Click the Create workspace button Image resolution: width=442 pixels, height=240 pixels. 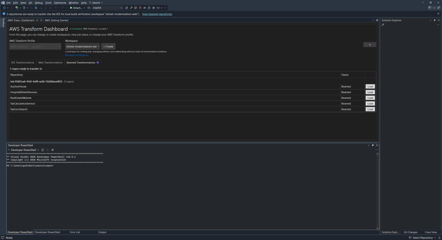108,47
